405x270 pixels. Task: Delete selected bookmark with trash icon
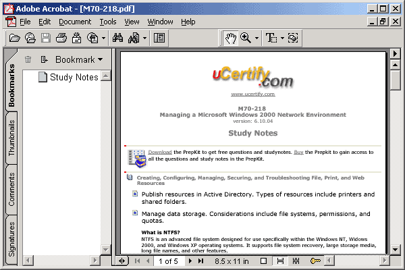[28, 59]
